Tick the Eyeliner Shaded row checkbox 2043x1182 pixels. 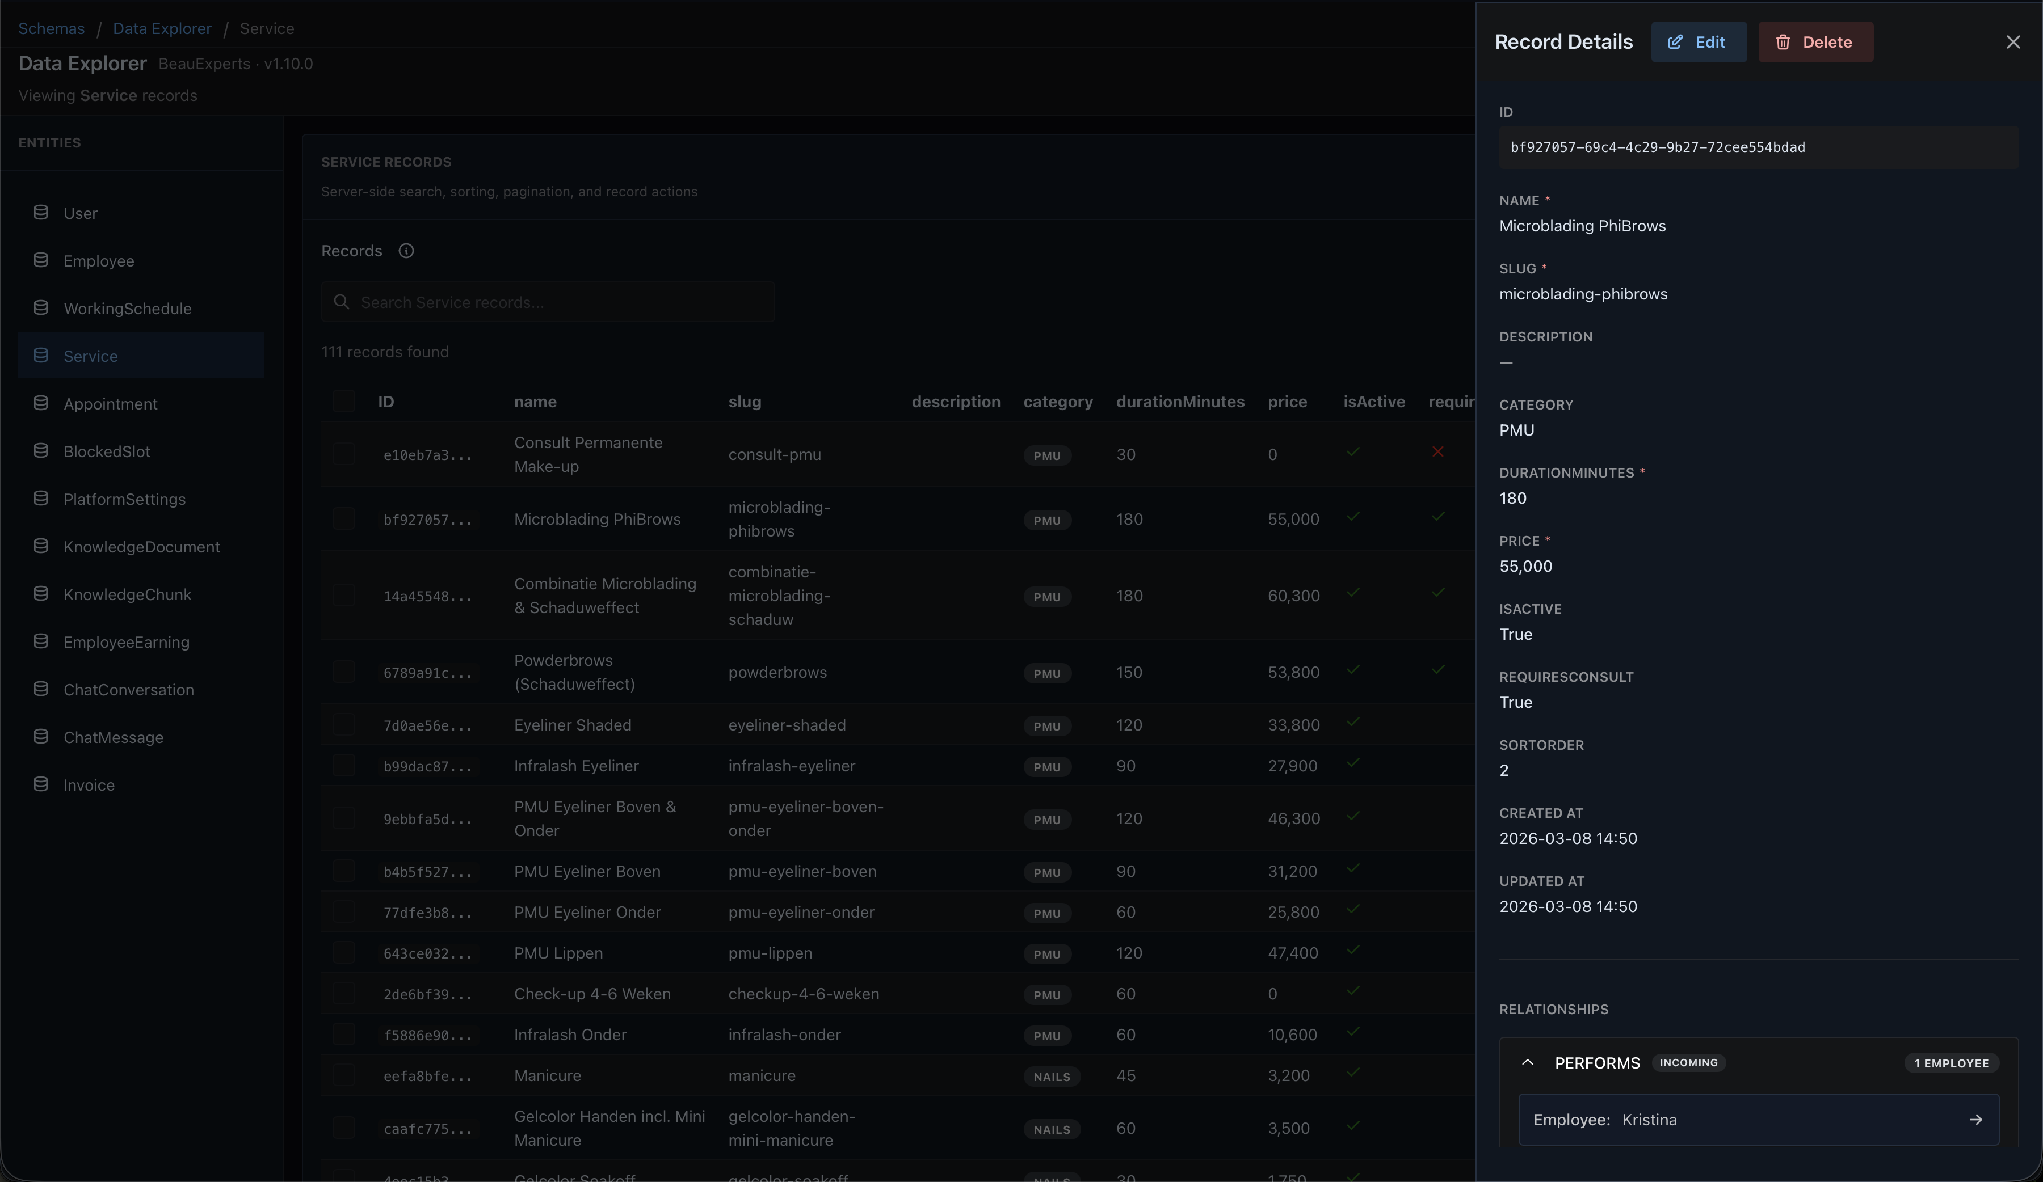(344, 724)
